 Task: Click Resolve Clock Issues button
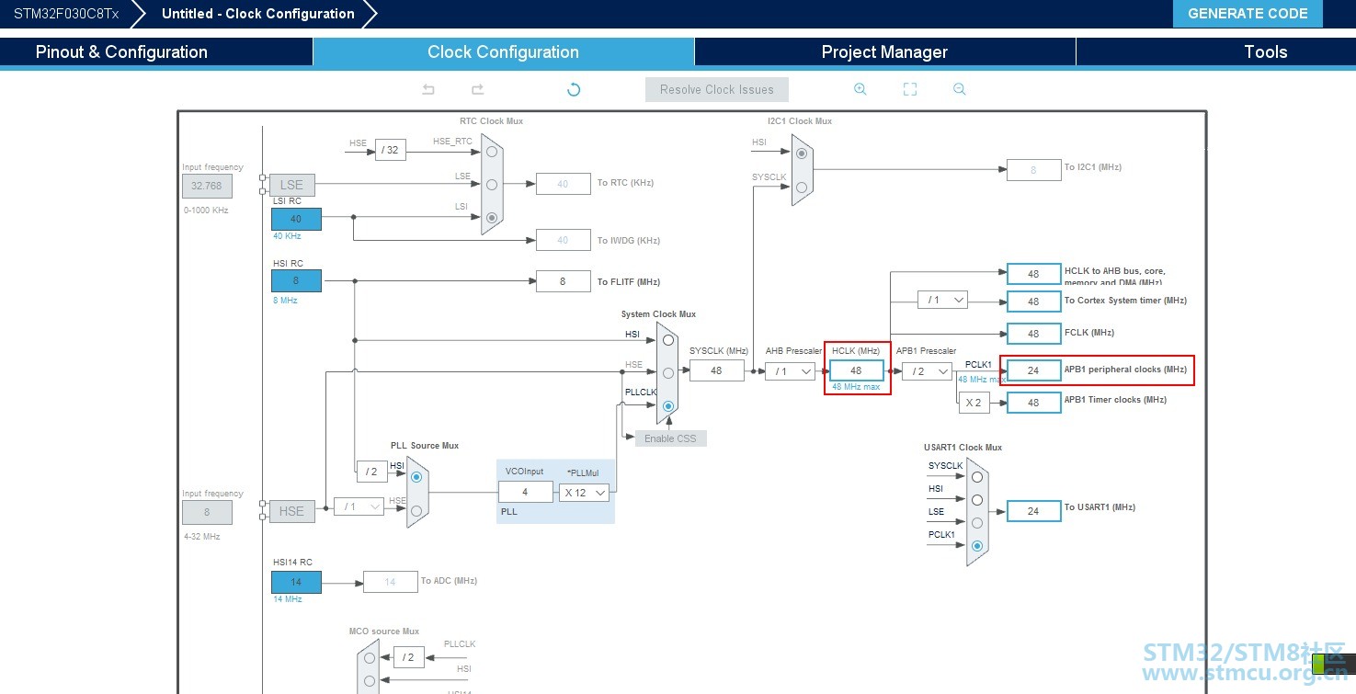[717, 89]
